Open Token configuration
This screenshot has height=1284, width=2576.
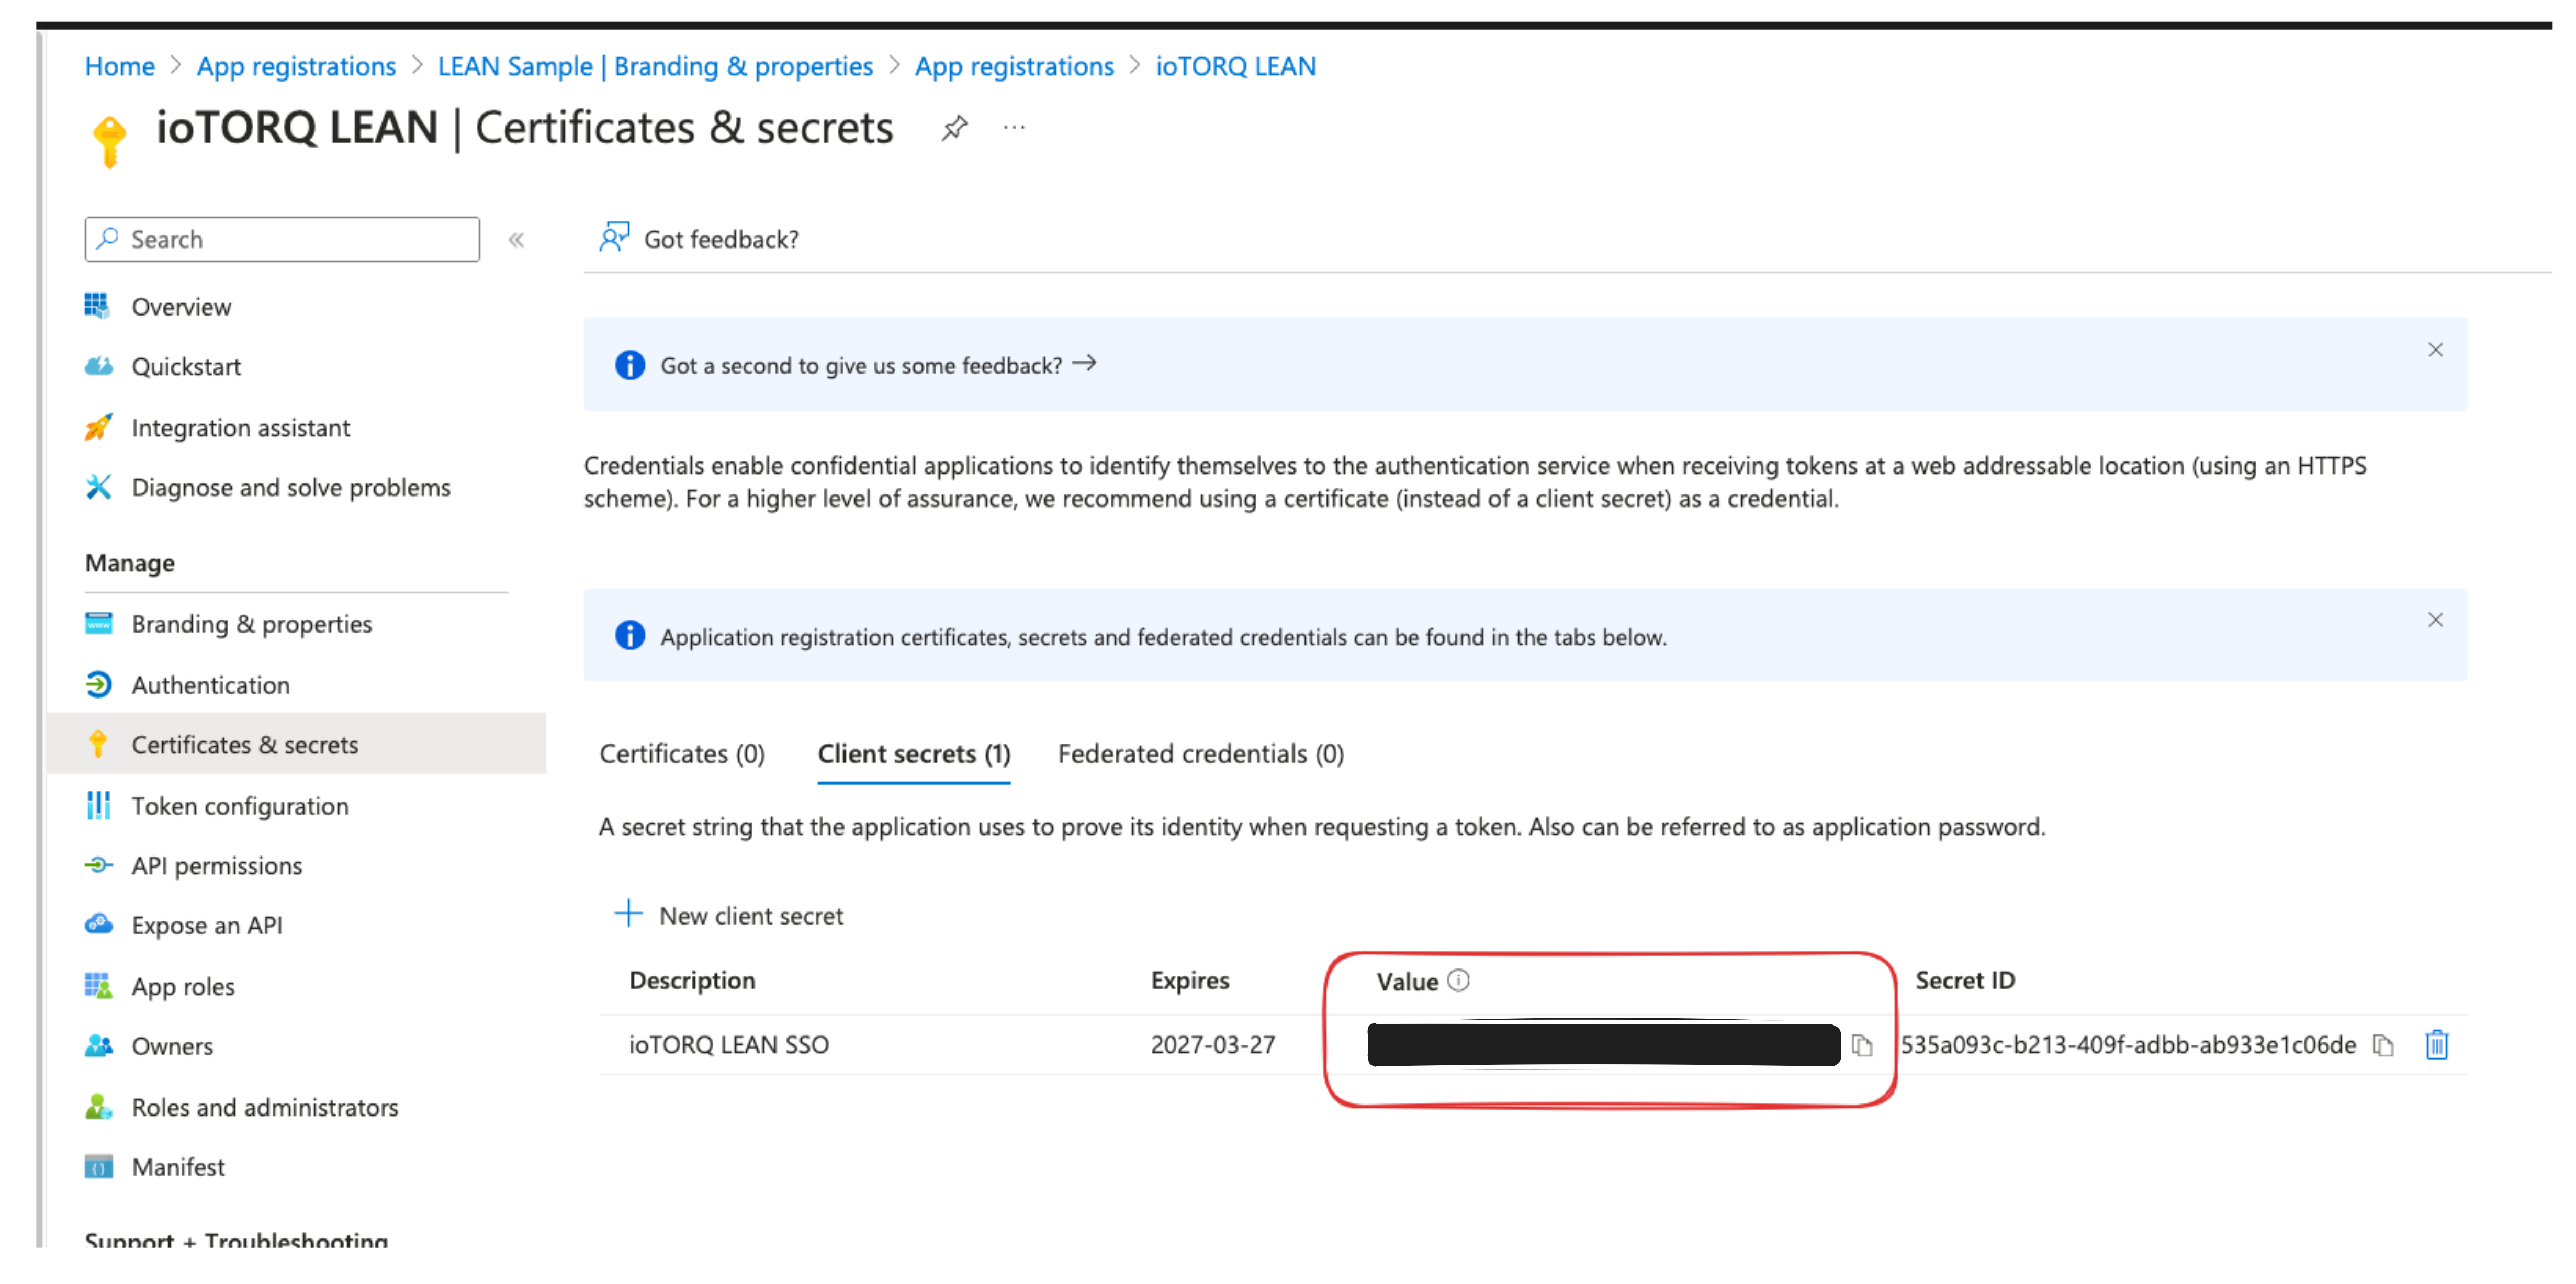(240, 806)
